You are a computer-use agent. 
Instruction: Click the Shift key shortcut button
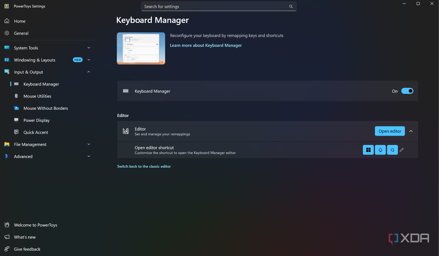click(x=380, y=150)
